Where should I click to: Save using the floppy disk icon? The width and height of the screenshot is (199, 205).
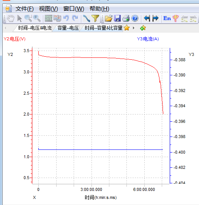[117, 18]
